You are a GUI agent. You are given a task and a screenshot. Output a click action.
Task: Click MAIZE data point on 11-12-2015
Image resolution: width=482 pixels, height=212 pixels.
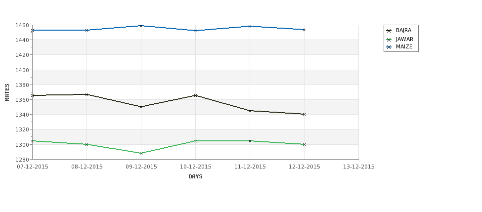click(x=250, y=26)
